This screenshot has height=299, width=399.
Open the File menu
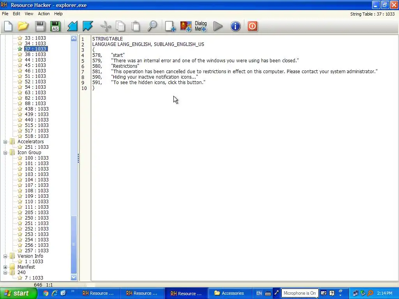point(5,14)
